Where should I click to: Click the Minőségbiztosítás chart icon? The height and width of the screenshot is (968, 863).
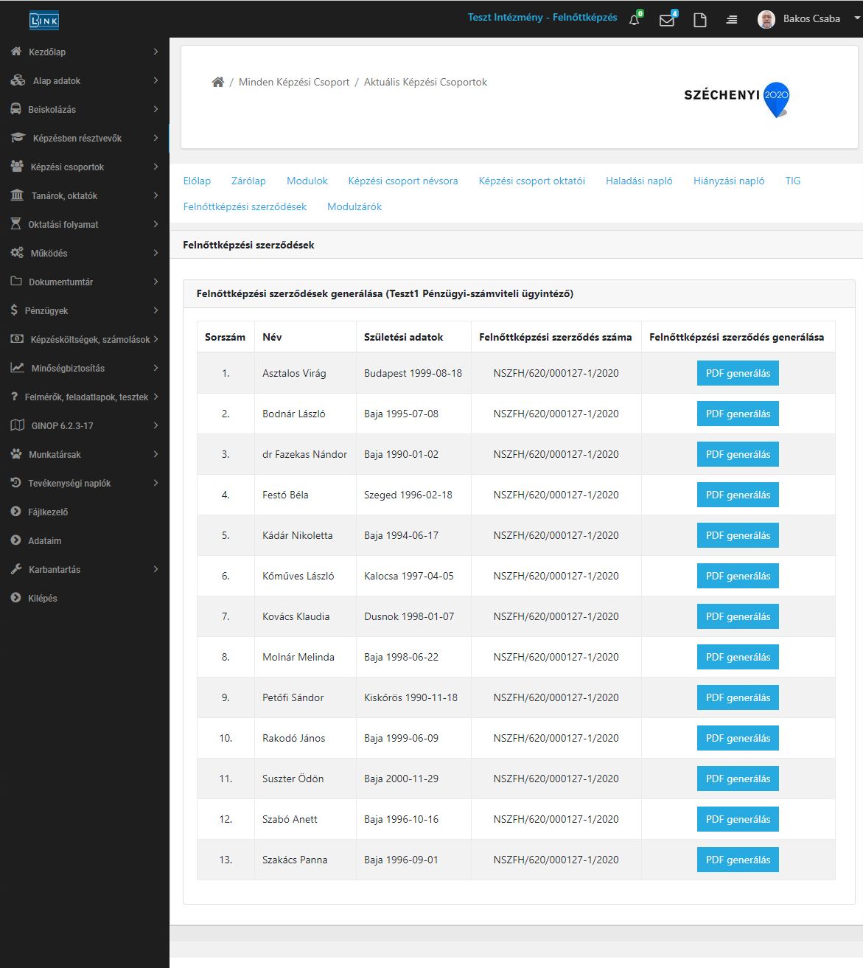point(17,368)
